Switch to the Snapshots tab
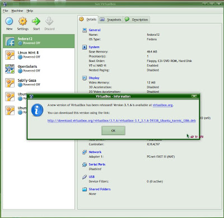Image resolution: width=224 pixels, height=218 pixels. [x=110, y=20]
